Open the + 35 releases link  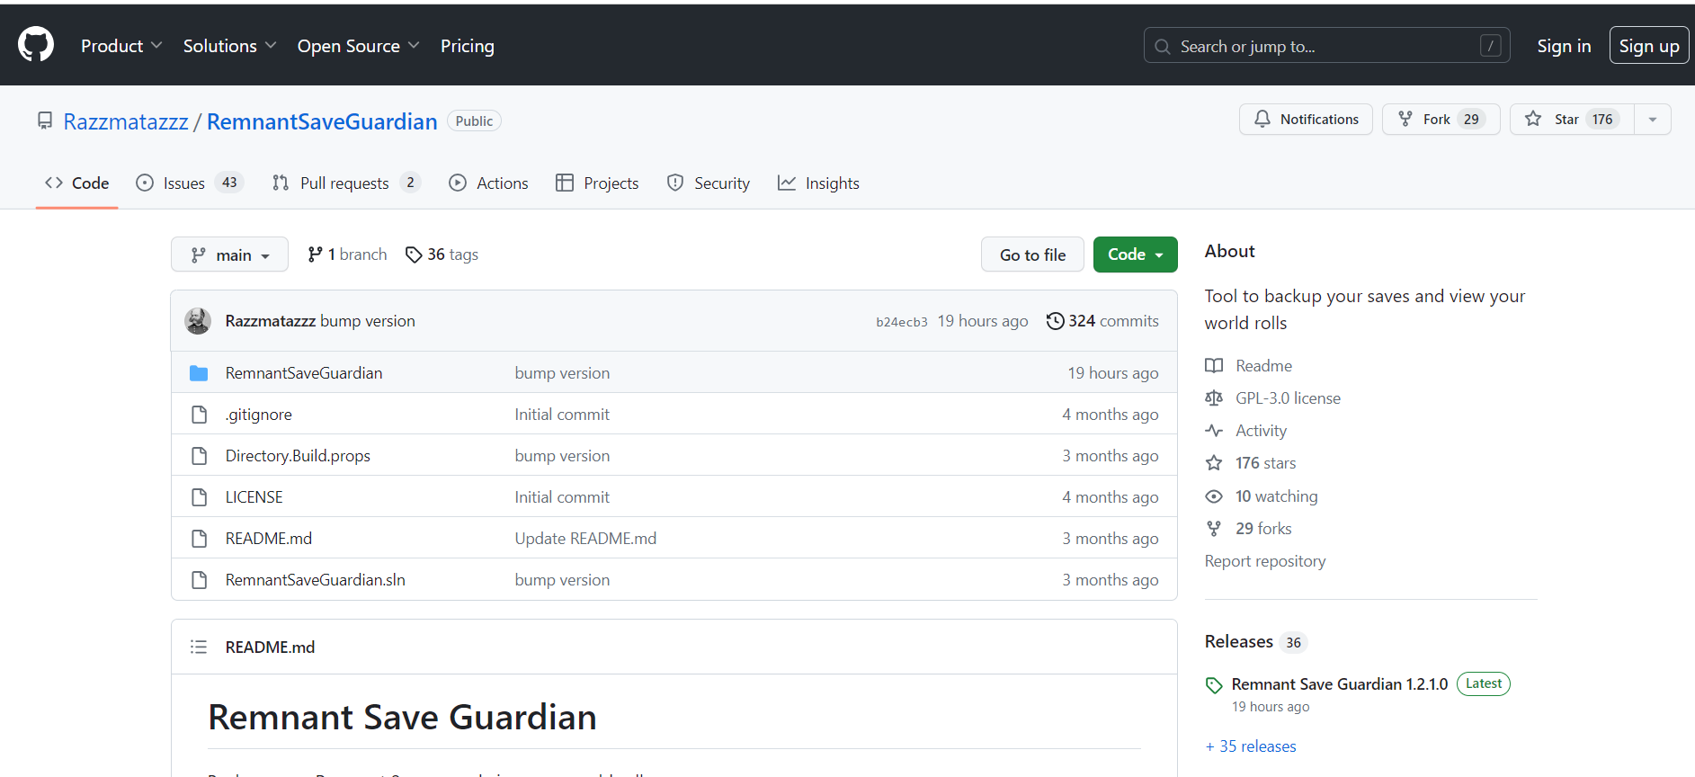tap(1251, 746)
